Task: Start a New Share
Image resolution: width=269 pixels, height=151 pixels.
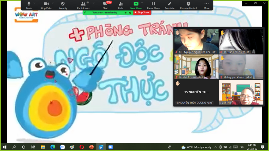Action: 136,5
